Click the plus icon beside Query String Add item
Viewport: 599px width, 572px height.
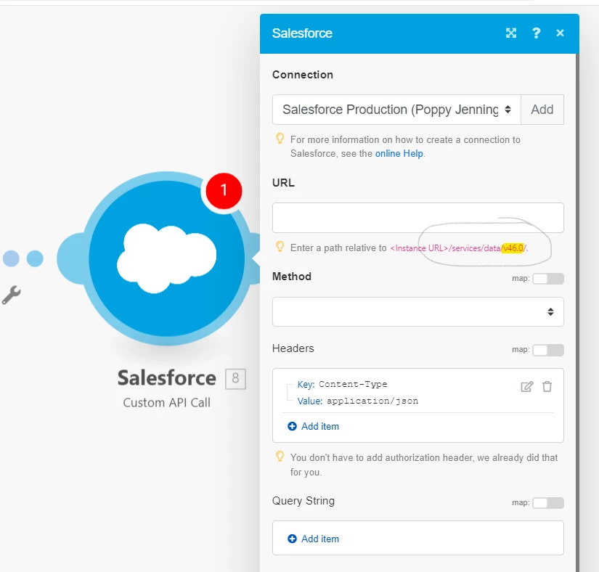[292, 539]
